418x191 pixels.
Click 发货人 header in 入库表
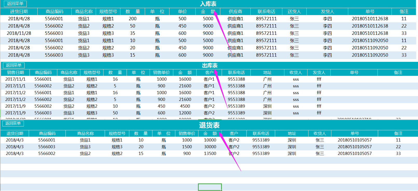pyautogui.click(x=327, y=11)
